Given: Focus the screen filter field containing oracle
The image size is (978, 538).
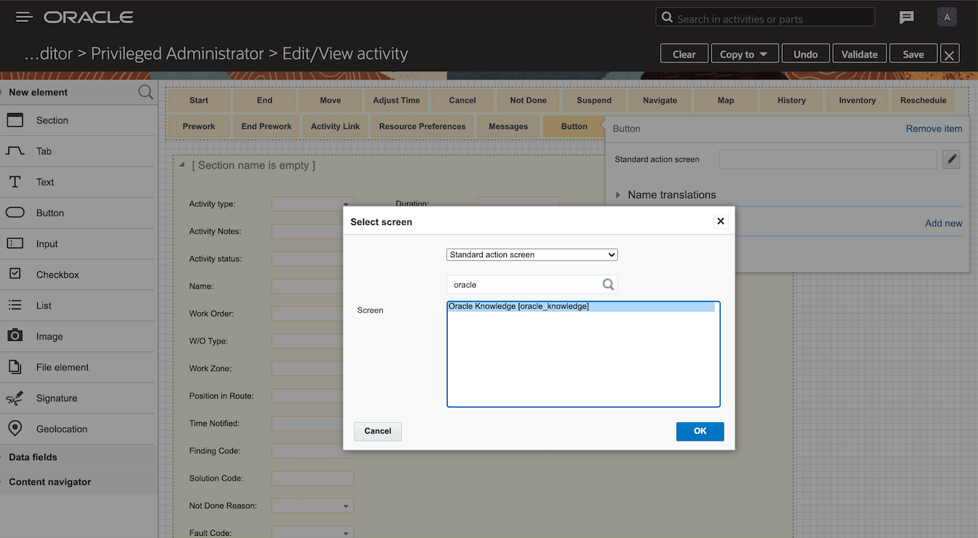Looking at the screenshot, I should [532, 284].
